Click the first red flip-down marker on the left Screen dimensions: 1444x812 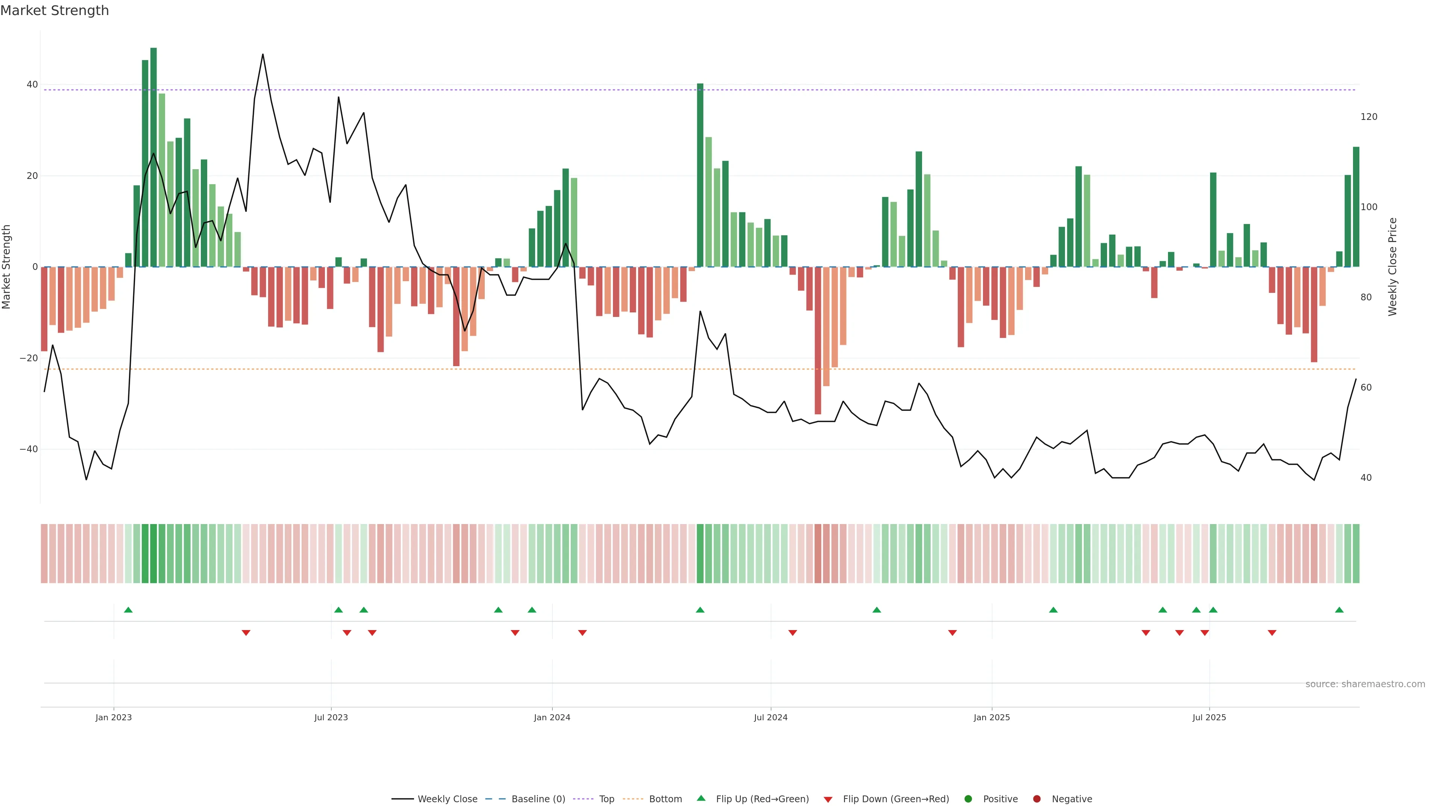pos(246,633)
